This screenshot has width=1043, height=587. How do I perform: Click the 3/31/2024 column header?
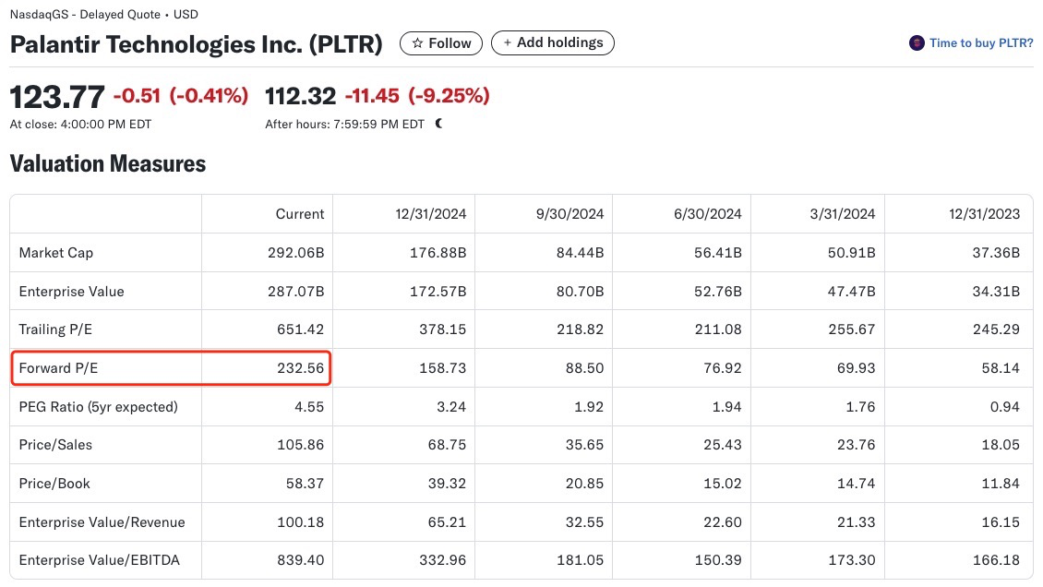[x=842, y=214]
